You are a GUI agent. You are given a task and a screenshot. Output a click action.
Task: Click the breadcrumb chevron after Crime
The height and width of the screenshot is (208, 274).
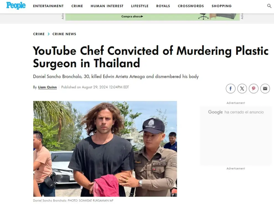coord(49,34)
